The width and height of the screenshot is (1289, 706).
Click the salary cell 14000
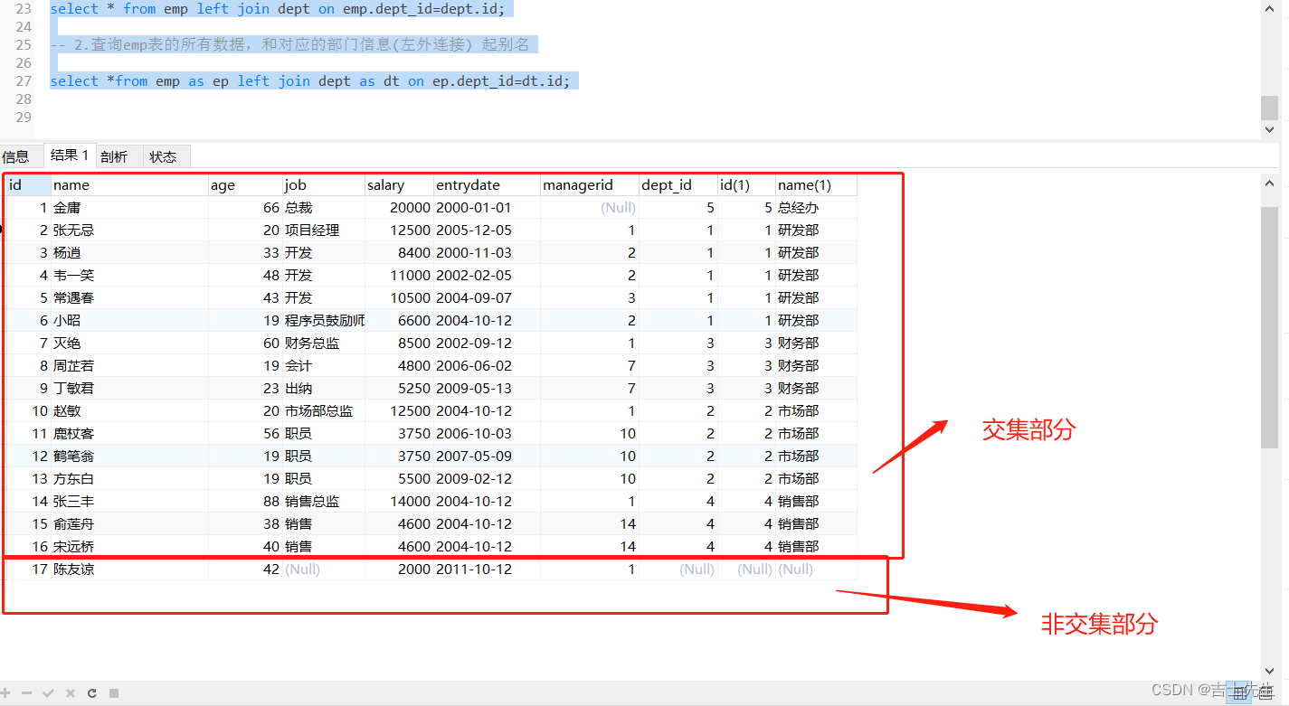400,501
